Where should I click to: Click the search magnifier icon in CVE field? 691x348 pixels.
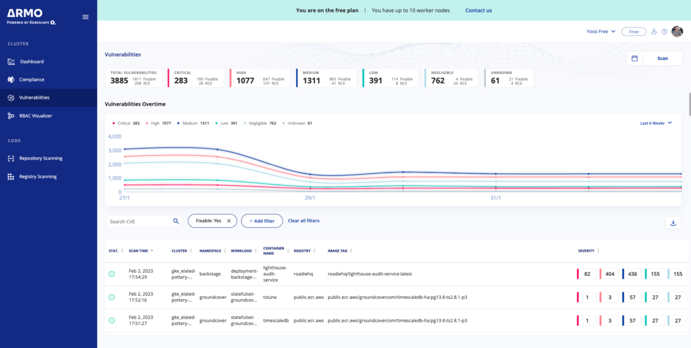click(x=176, y=221)
